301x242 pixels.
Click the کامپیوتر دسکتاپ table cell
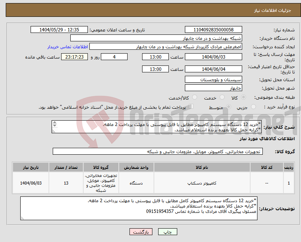(x=202, y=183)
